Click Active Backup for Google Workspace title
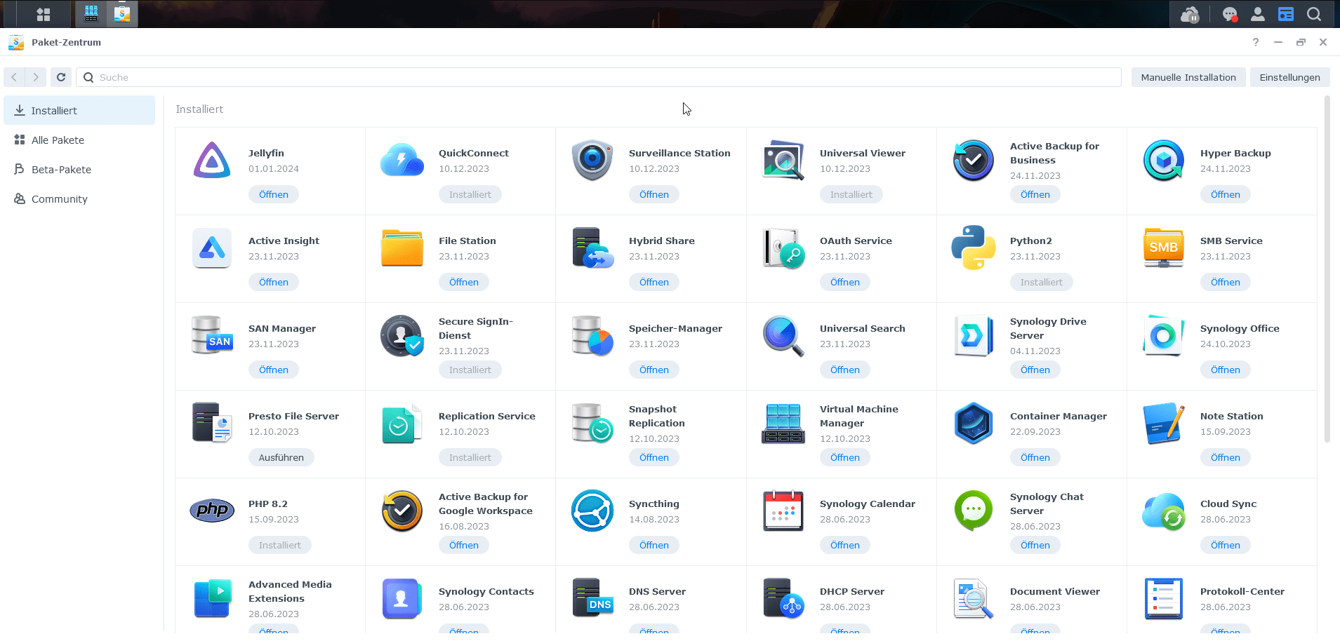This screenshot has width=1340, height=641. [x=486, y=504]
